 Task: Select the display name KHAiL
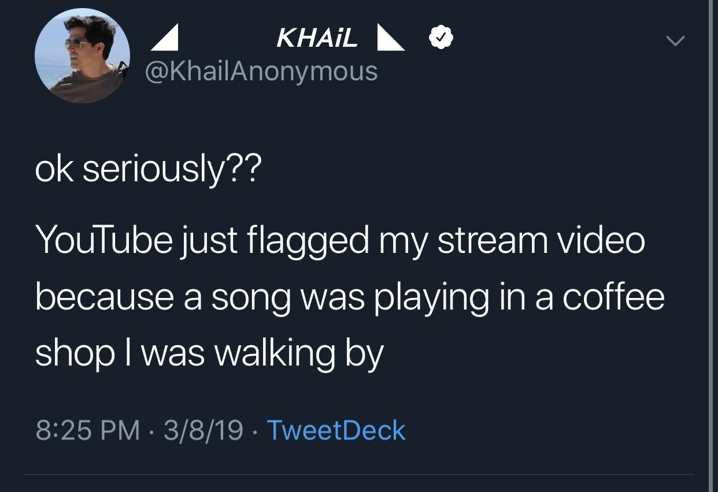coord(317,38)
